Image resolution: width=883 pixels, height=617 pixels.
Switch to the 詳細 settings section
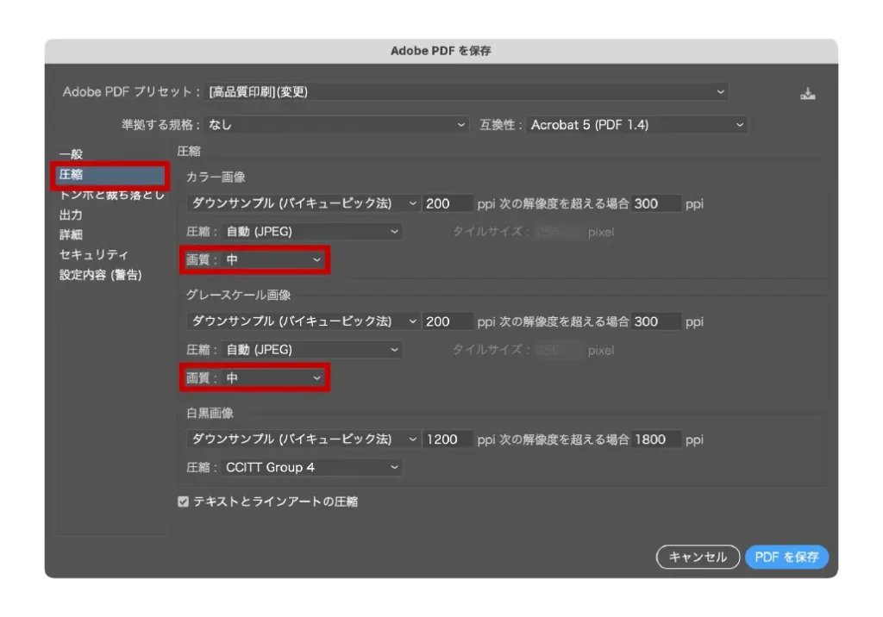click(72, 234)
